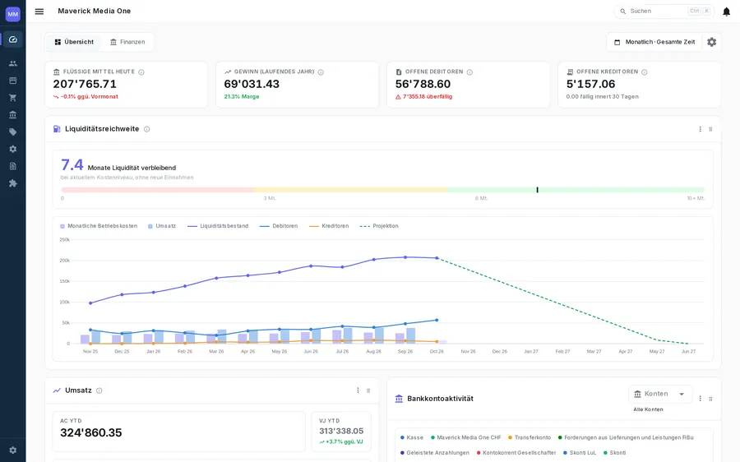Image resolution: width=740 pixels, height=462 pixels.
Task: Open the document report sidebar icon
Action: pos(12,166)
